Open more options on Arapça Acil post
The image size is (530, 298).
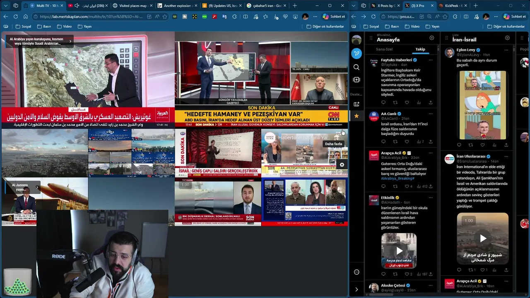coord(431,153)
